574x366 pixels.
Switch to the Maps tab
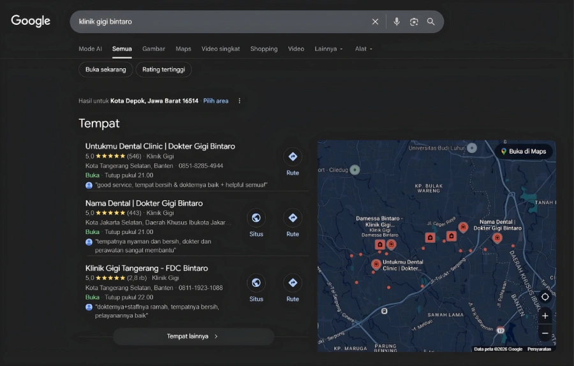pyautogui.click(x=183, y=48)
